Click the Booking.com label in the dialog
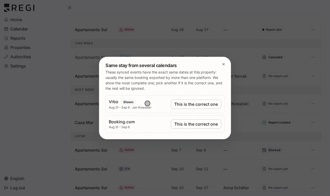The height and width of the screenshot is (196, 330). pyautogui.click(x=122, y=122)
